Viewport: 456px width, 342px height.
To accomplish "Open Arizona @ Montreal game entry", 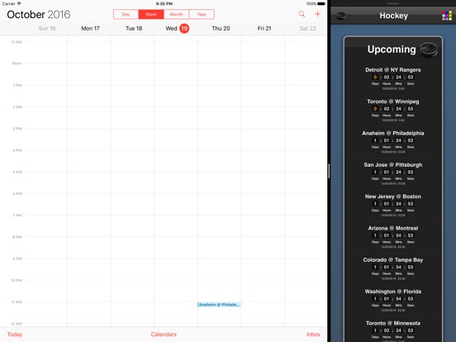I will point(393,237).
